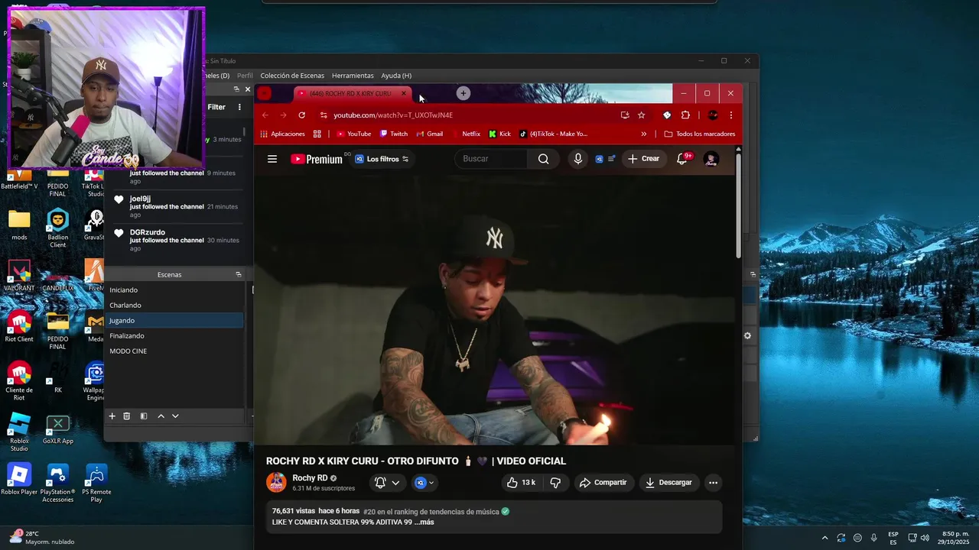The height and width of the screenshot is (550, 979).
Task: Open Todos los marcadores folder
Action: coord(700,134)
